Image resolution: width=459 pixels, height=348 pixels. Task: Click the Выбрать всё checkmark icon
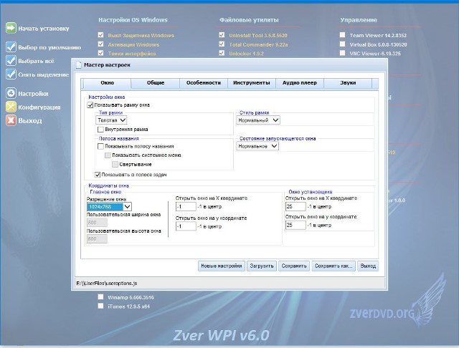click(11, 60)
